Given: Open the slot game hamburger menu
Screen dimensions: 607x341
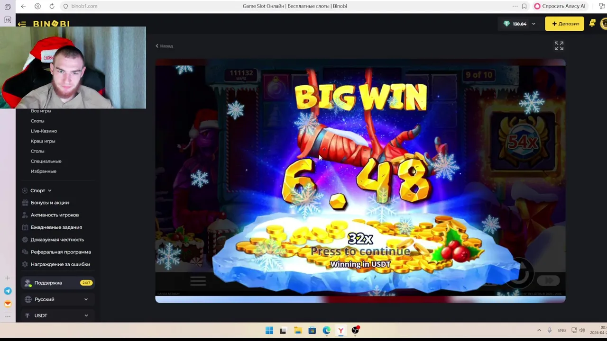Looking at the screenshot, I should [198, 281].
